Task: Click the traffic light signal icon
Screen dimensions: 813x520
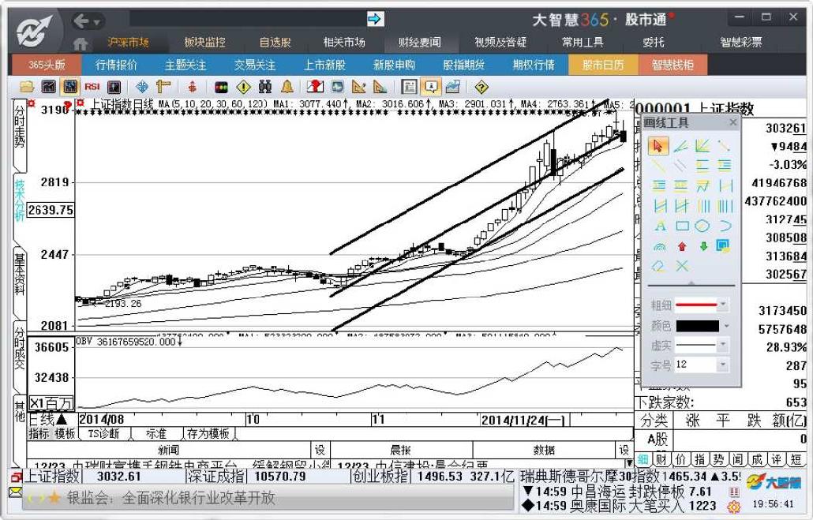Action: (221, 87)
